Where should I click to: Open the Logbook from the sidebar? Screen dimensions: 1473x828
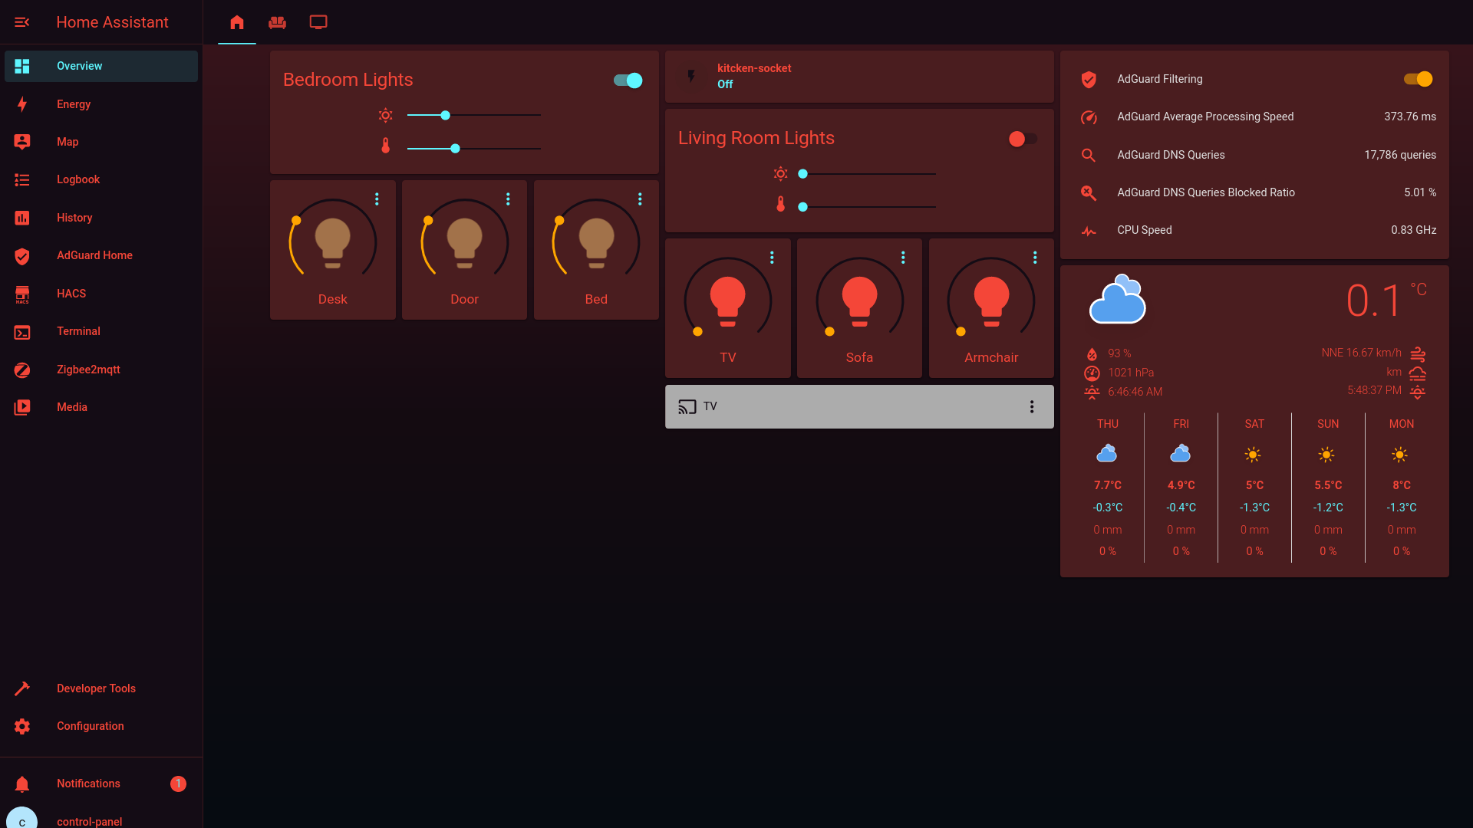[x=77, y=179]
